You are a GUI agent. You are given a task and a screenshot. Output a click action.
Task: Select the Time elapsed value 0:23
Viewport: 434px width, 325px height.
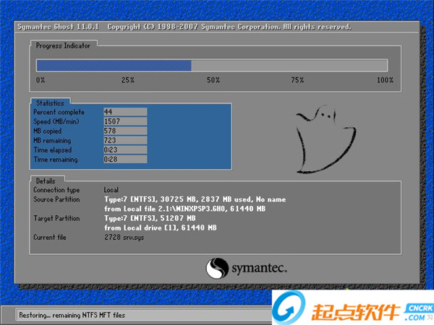125,149
